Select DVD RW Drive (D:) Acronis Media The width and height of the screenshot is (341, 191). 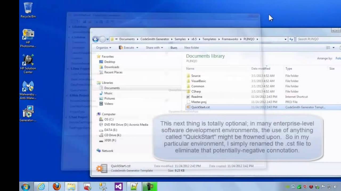(x=126, y=125)
